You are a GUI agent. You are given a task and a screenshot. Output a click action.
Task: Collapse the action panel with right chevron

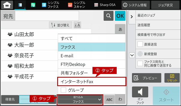(132, 17)
